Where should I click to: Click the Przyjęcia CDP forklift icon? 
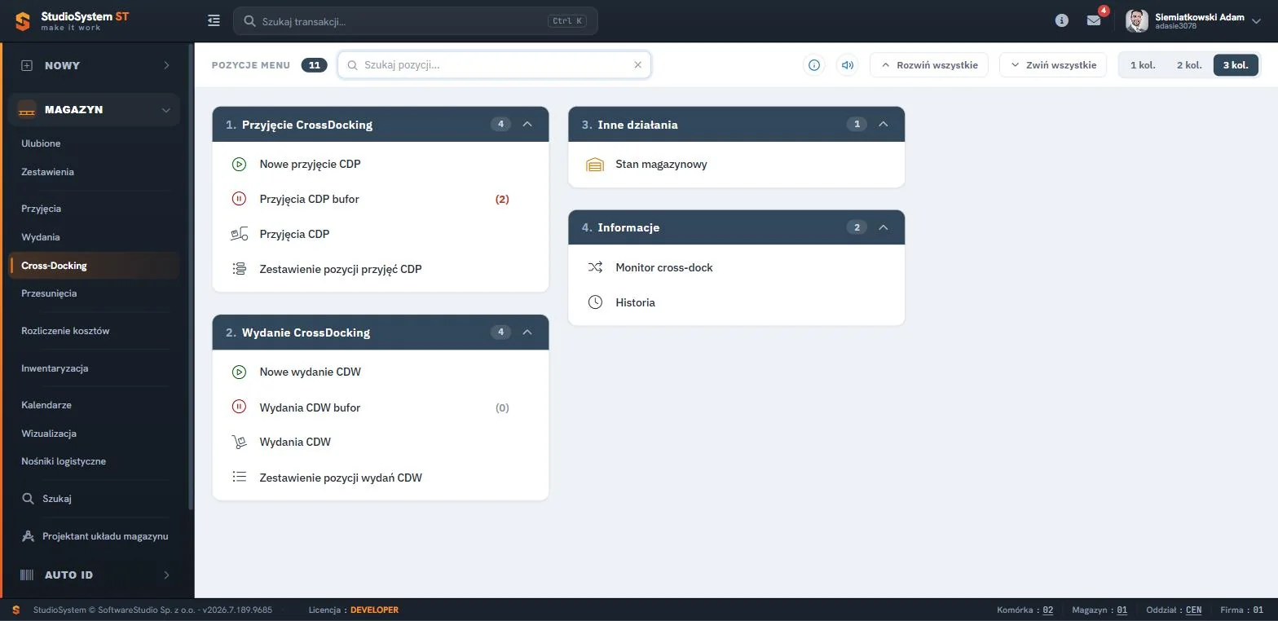pos(239,234)
